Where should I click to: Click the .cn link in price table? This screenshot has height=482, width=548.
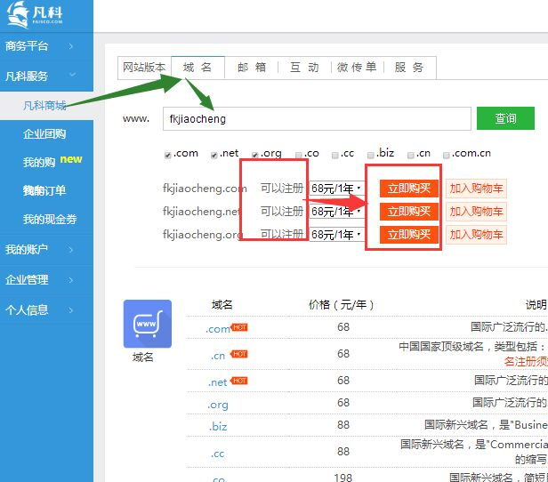click(x=218, y=356)
